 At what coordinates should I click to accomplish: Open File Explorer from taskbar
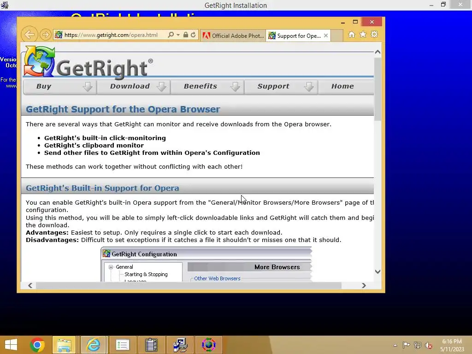(x=64, y=345)
